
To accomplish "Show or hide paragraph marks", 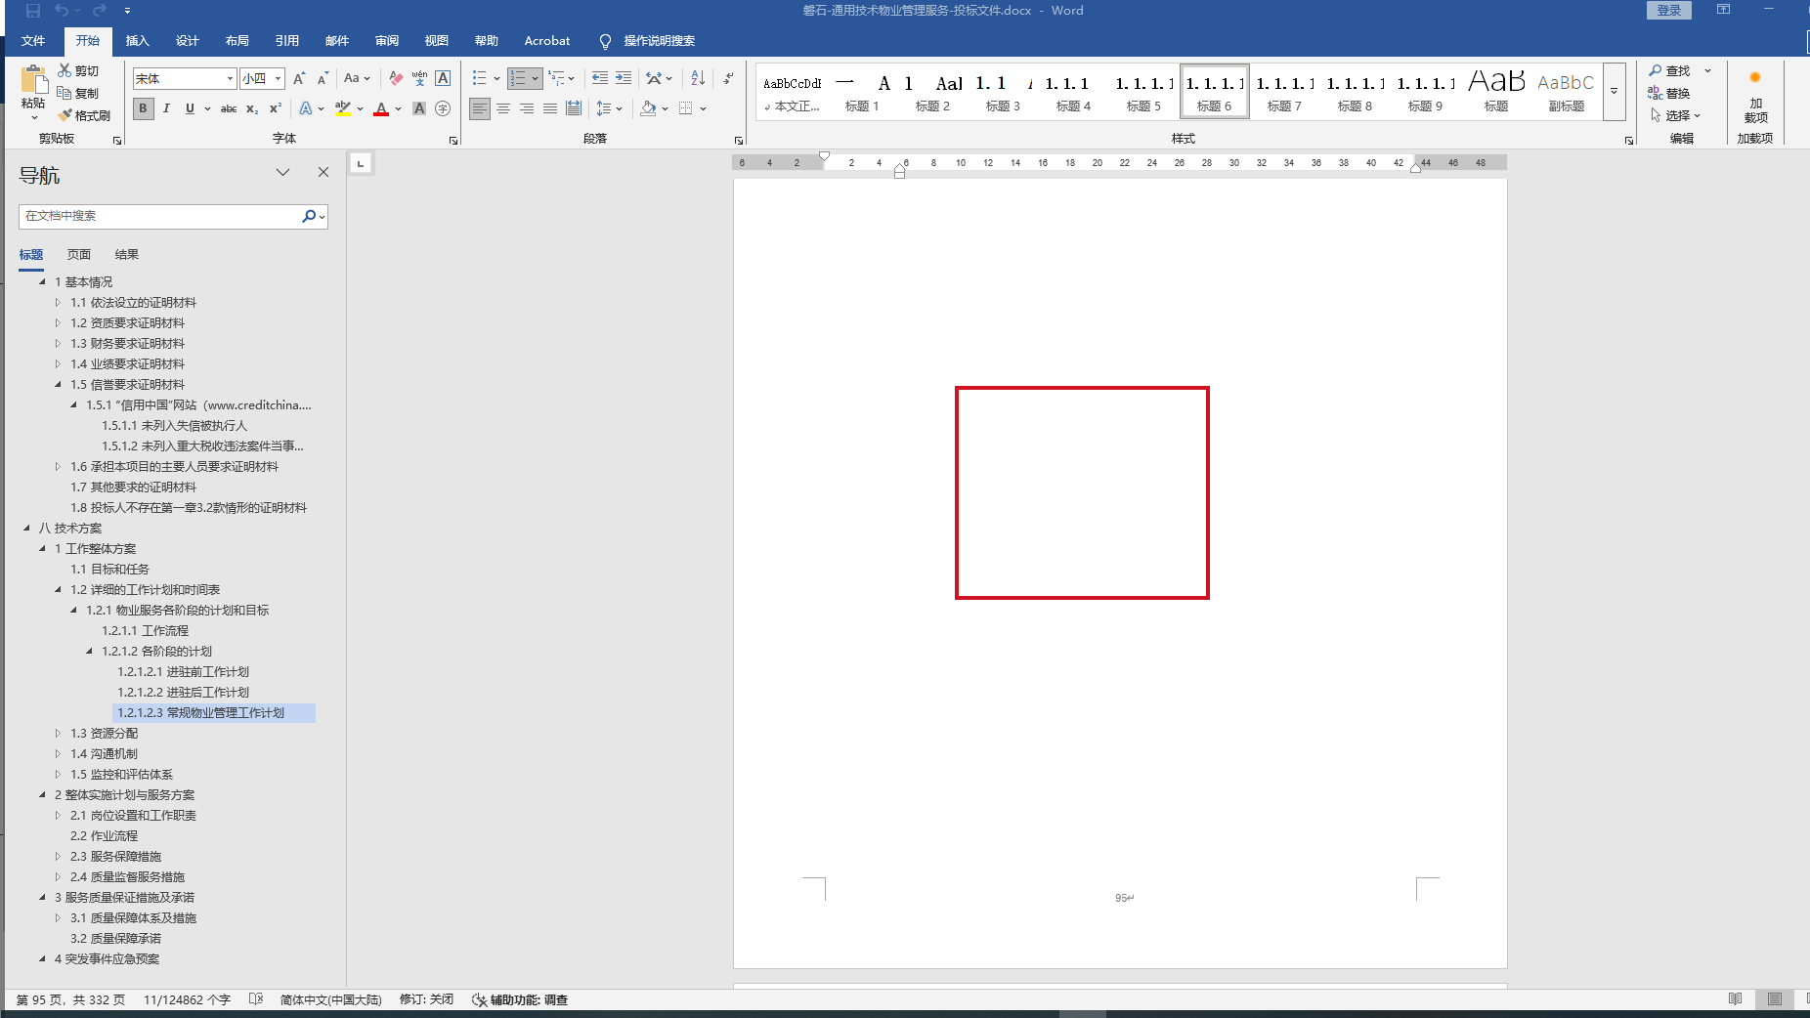I will coord(728,78).
